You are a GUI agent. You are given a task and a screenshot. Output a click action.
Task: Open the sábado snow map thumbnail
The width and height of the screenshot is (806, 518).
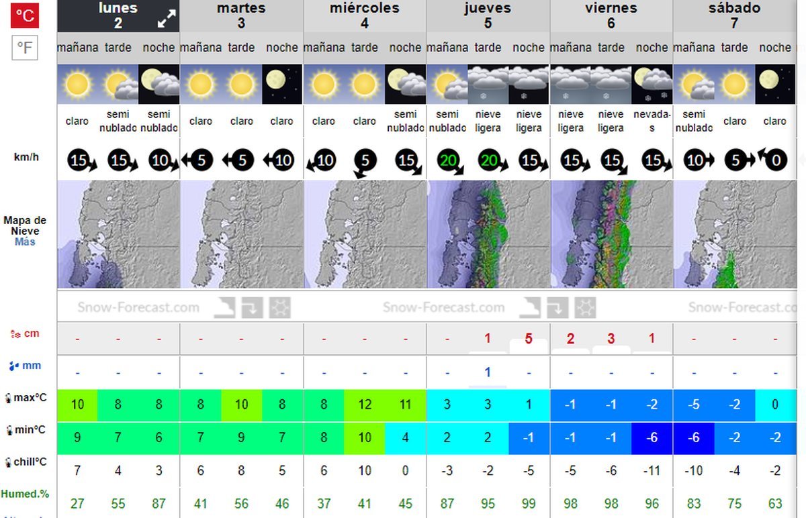coord(735,234)
